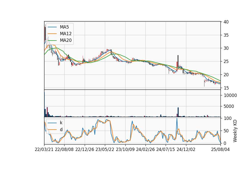Click the price axis value 40
The width and height of the screenshot is (245, 176).
(x=226, y=22)
